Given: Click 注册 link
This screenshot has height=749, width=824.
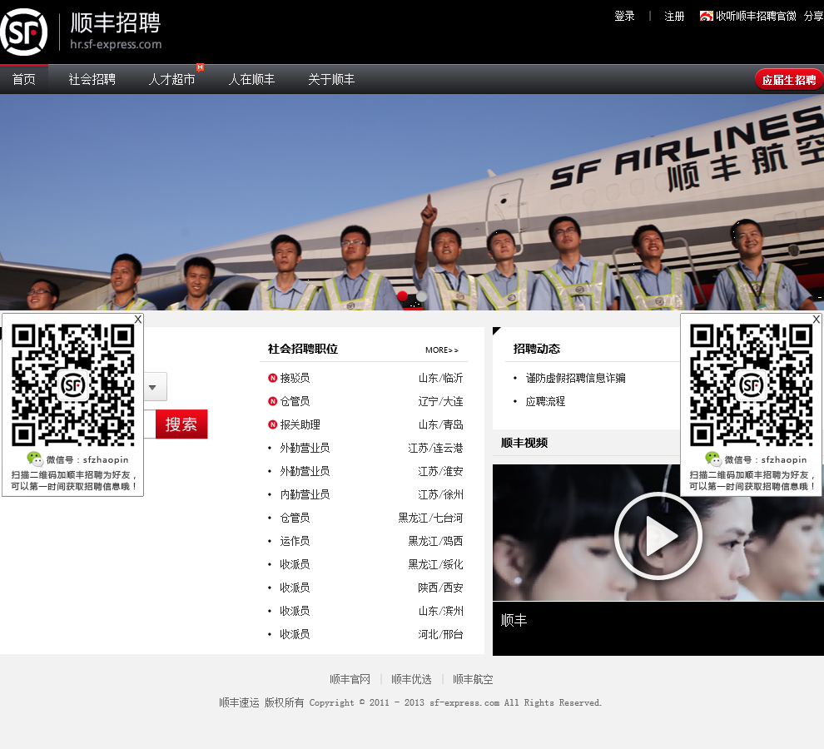Looking at the screenshot, I should [x=674, y=16].
